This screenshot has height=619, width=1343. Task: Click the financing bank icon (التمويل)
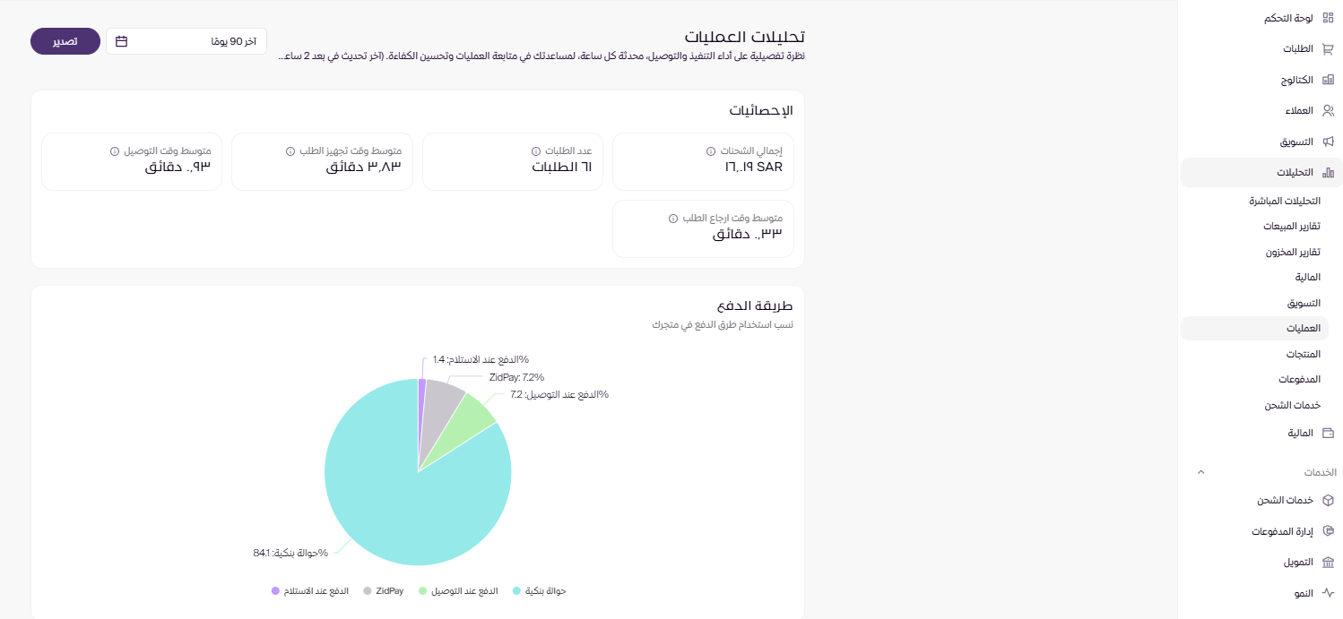pos(1328,563)
